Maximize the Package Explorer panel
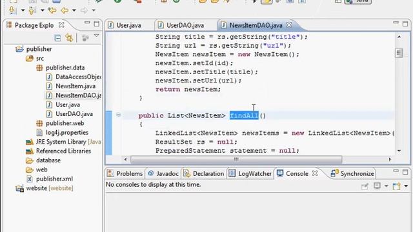This screenshot has width=413, height=232. tap(97, 24)
